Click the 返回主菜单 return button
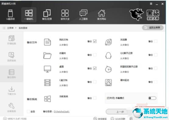169x120 pixels. 153,28
